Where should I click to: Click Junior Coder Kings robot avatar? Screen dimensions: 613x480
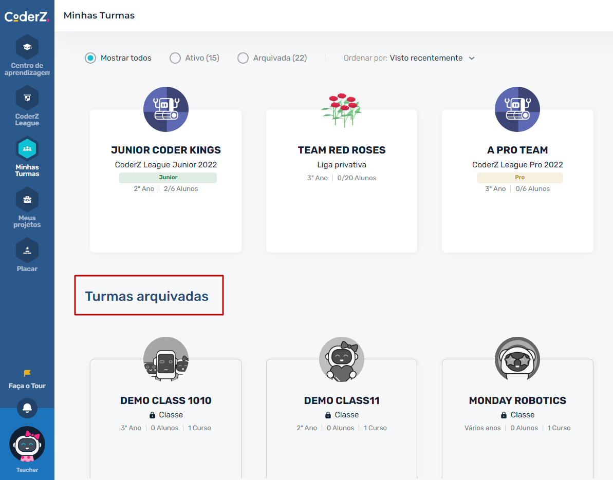point(166,109)
